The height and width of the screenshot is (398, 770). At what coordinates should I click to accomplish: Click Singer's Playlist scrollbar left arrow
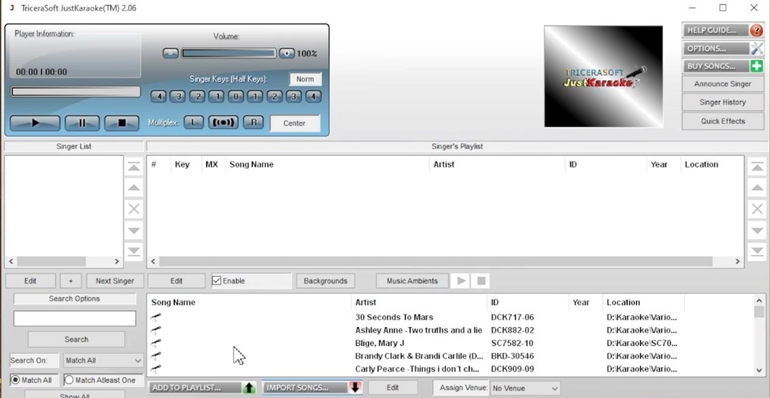[x=153, y=262]
